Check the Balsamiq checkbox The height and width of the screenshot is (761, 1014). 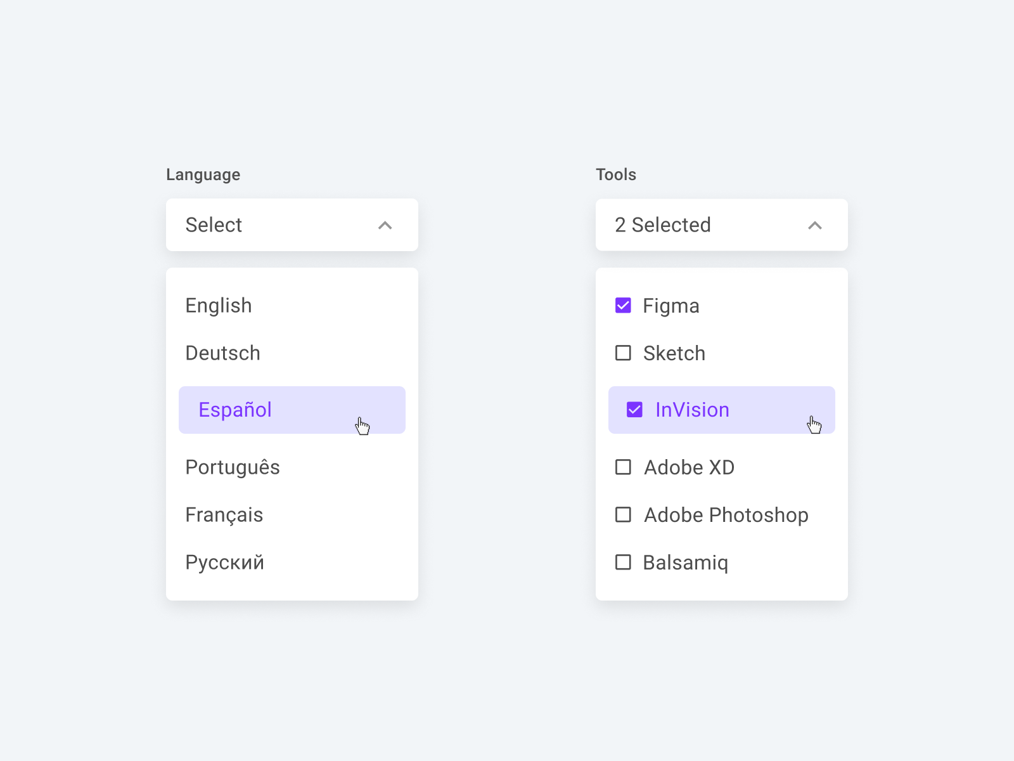tap(623, 563)
